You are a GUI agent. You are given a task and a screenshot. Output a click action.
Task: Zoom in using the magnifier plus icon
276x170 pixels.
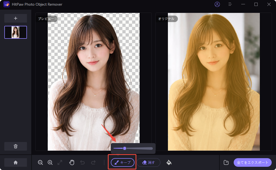[50, 162]
